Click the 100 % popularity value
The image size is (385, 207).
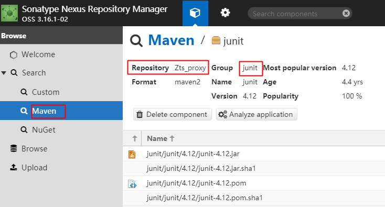[x=352, y=96]
